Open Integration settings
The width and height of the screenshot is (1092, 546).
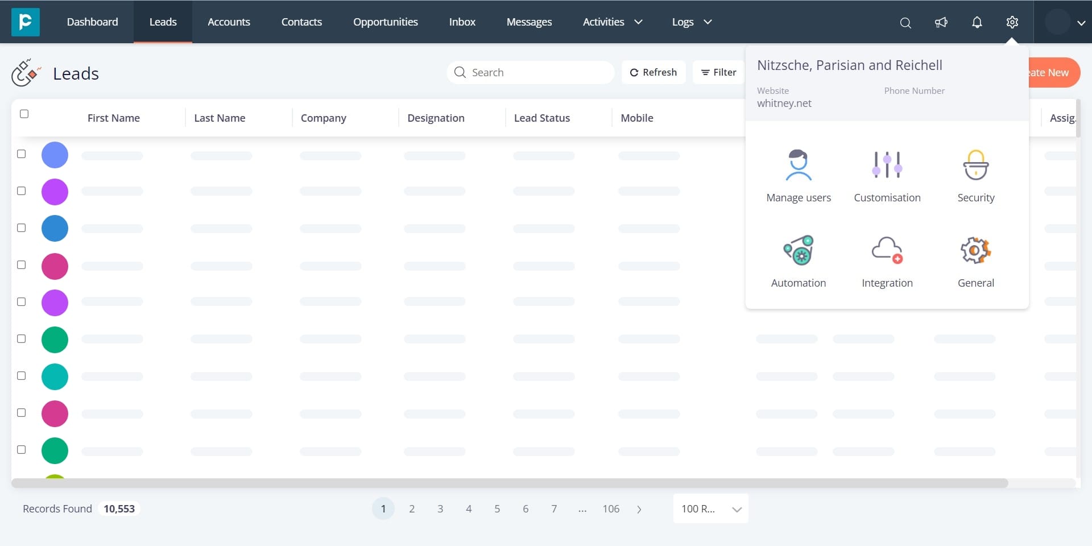(887, 262)
